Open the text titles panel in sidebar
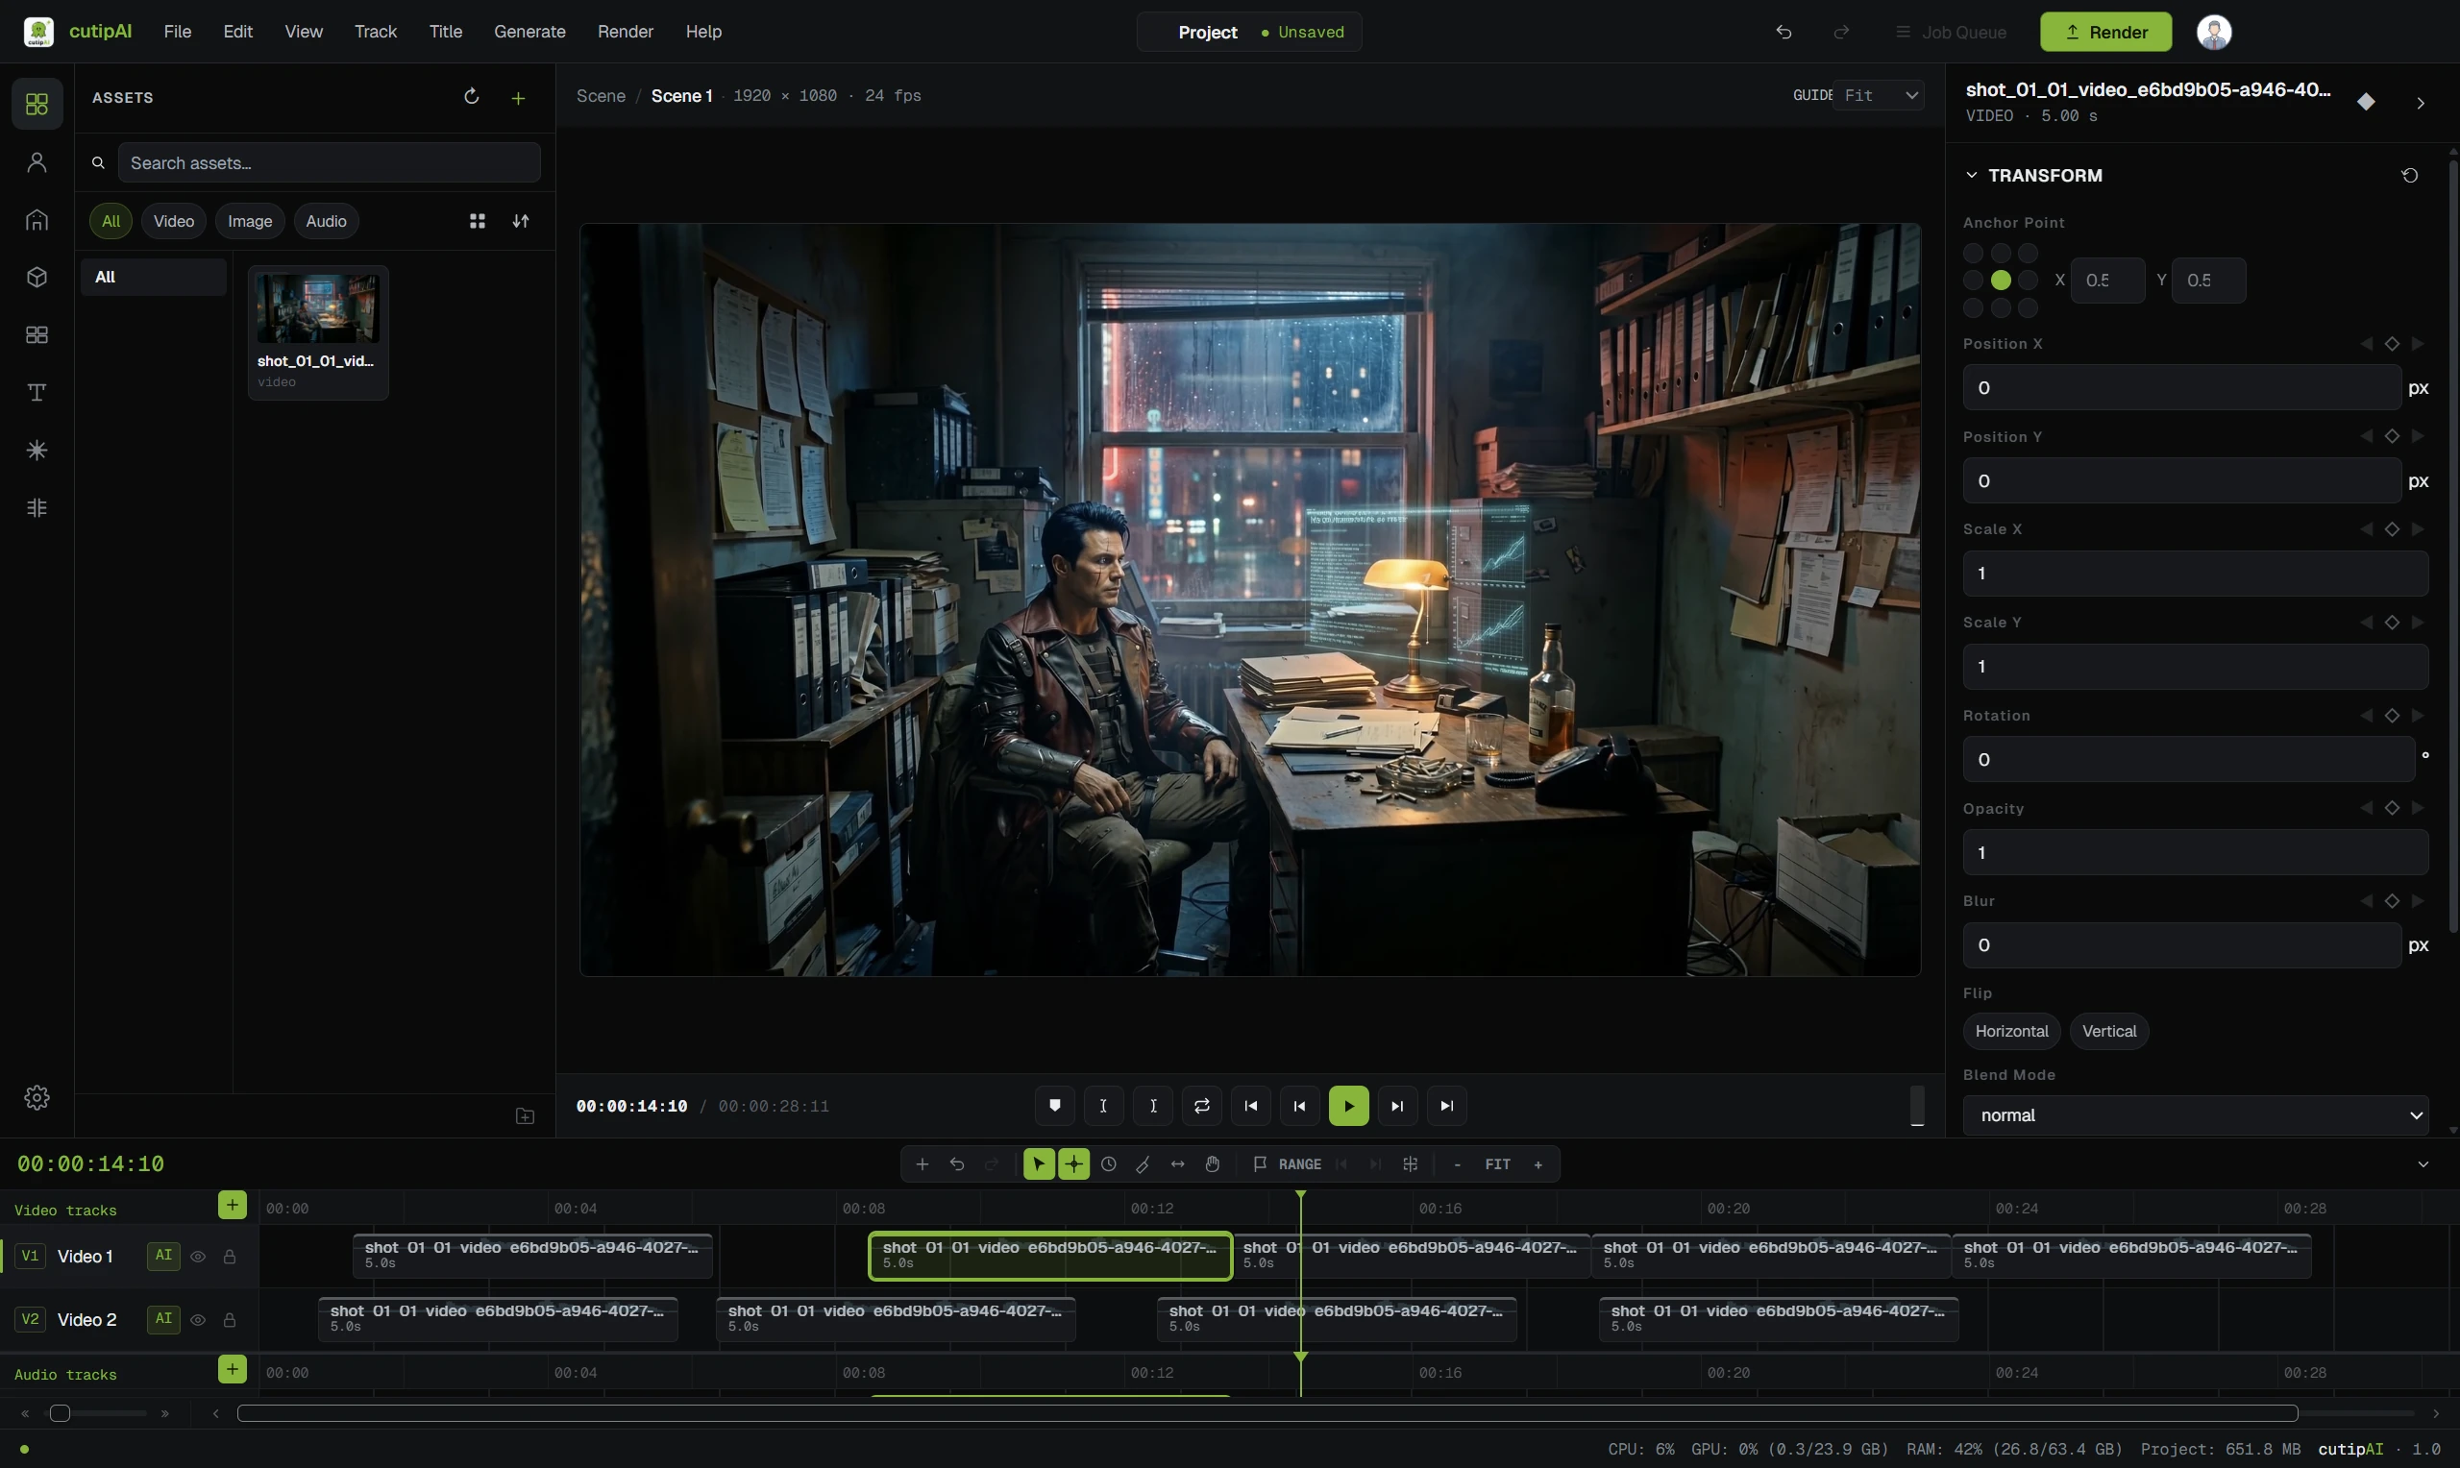2460x1468 pixels. coord(37,393)
